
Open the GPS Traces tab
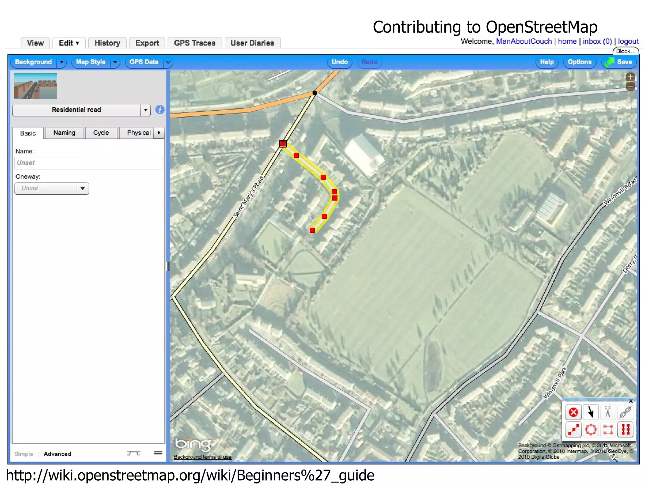[x=195, y=43]
